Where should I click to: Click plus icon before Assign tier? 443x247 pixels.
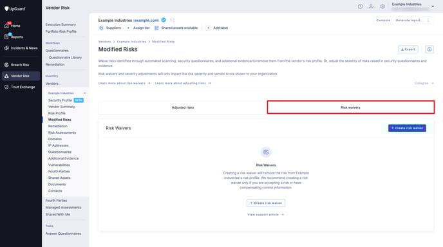tap(128, 28)
